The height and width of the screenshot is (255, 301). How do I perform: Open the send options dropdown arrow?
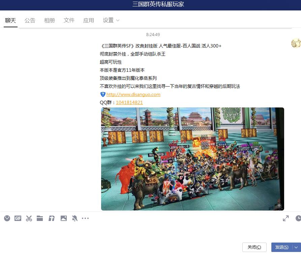click(x=296, y=247)
